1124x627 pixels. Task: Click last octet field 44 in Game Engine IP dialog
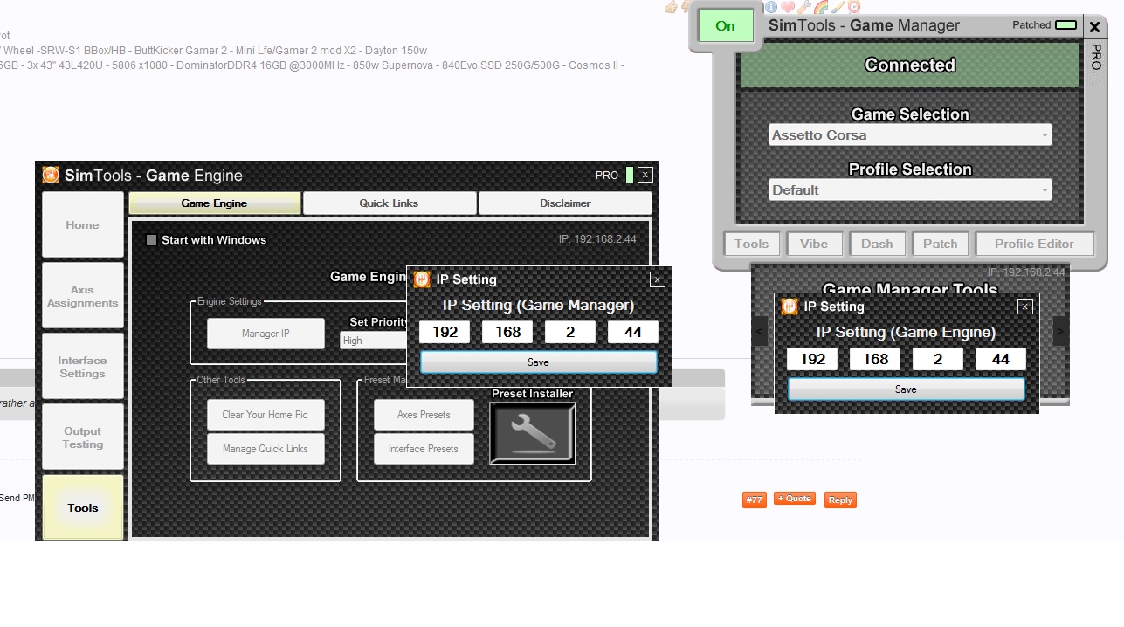pos(1001,359)
